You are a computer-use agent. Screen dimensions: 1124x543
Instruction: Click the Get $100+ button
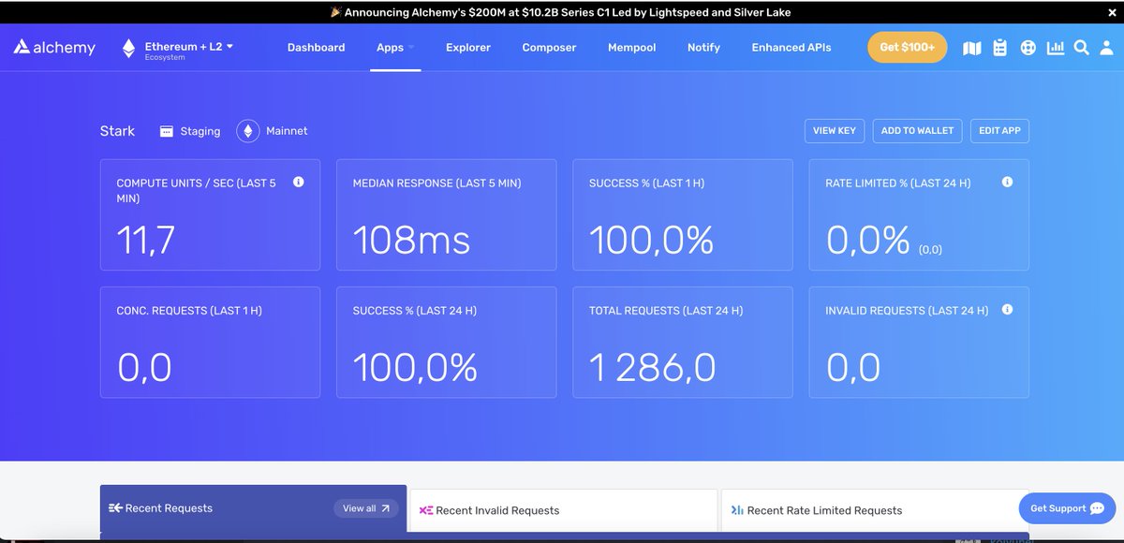(907, 47)
